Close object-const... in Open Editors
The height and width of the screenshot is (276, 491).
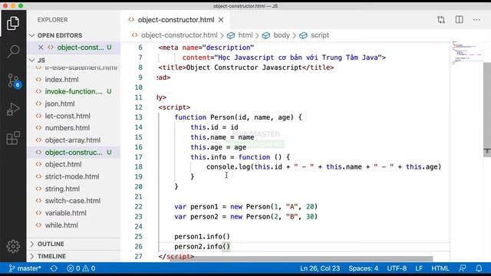tap(41, 48)
